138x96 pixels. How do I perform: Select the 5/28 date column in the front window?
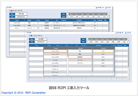91,39
